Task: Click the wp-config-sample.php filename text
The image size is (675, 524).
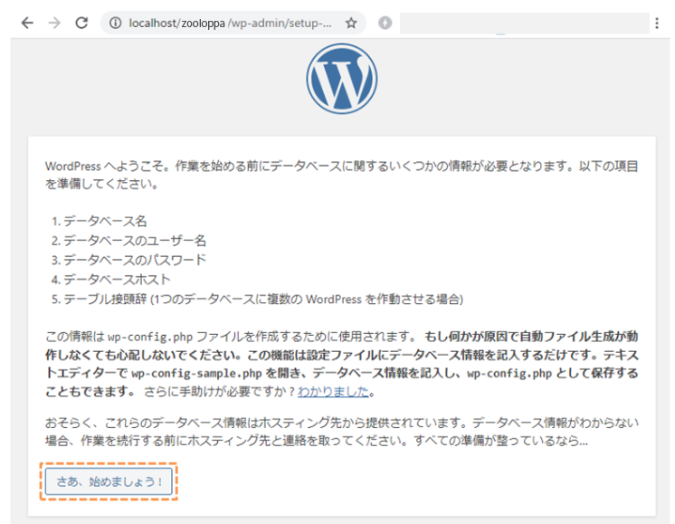Action: (x=196, y=373)
